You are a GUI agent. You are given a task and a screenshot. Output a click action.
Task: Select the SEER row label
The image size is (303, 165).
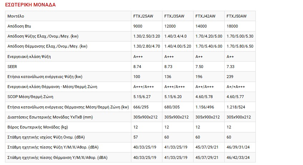tap(12, 67)
